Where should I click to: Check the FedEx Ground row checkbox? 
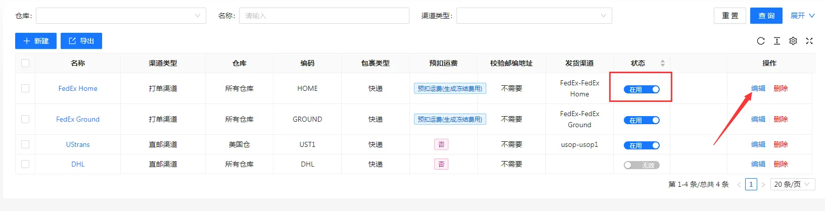point(25,119)
